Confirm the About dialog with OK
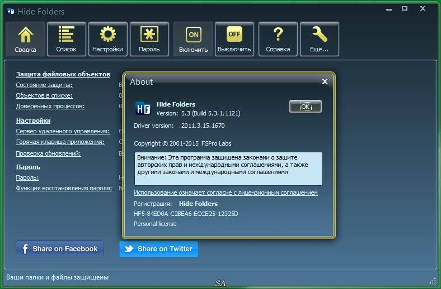The height and width of the screenshot is (289, 441). (306, 107)
